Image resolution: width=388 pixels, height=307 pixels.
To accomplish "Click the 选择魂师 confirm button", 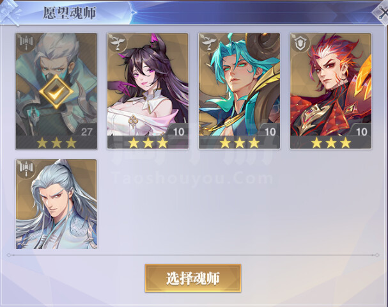I will click(193, 278).
